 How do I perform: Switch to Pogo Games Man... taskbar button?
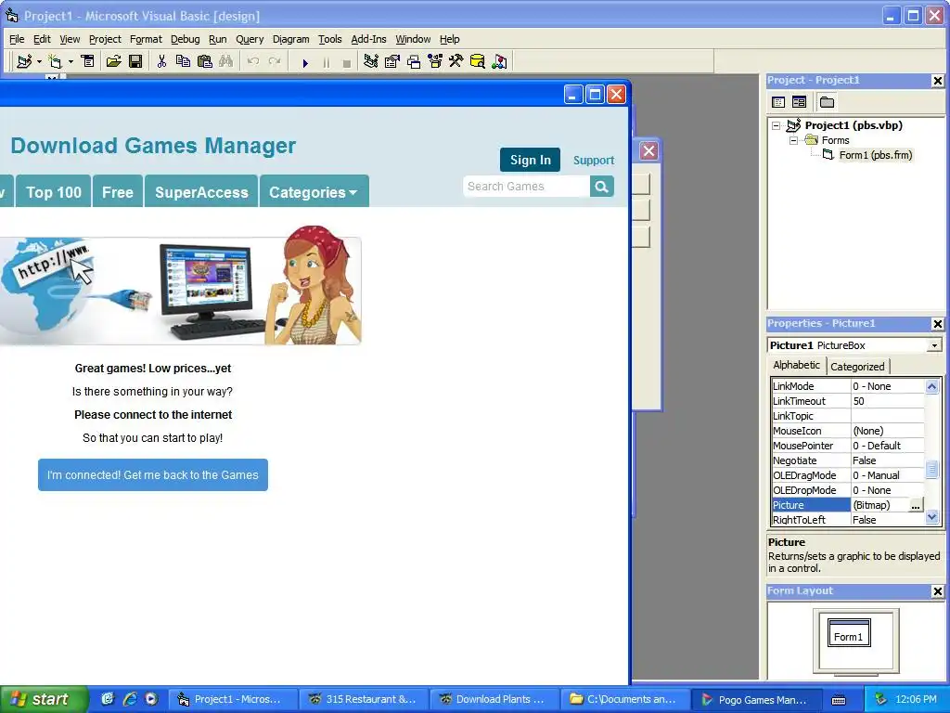[756, 699]
